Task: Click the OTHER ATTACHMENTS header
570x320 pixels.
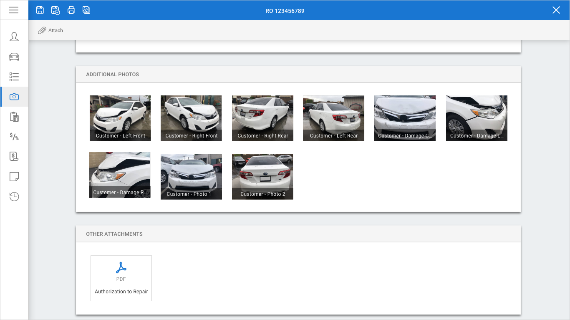Action: click(114, 234)
